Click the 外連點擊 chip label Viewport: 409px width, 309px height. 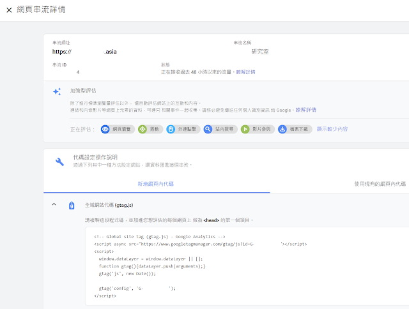187,129
